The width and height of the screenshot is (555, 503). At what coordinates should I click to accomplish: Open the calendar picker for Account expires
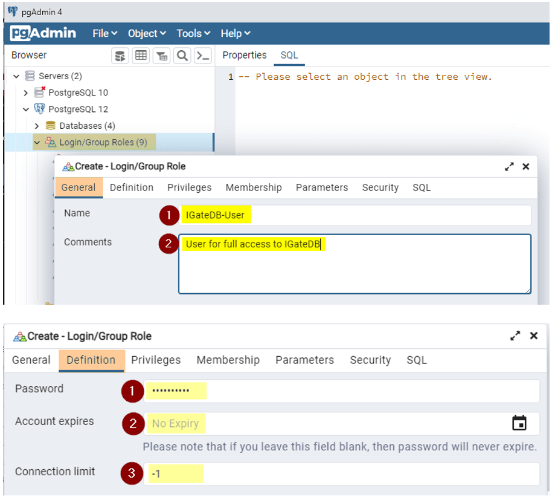519,423
